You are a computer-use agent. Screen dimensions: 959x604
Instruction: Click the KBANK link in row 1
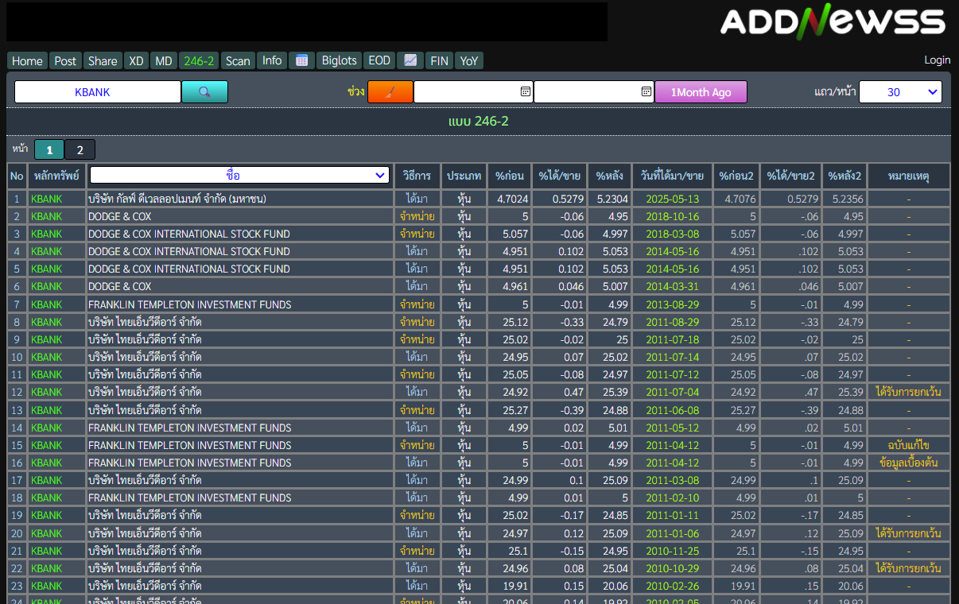coord(46,199)
